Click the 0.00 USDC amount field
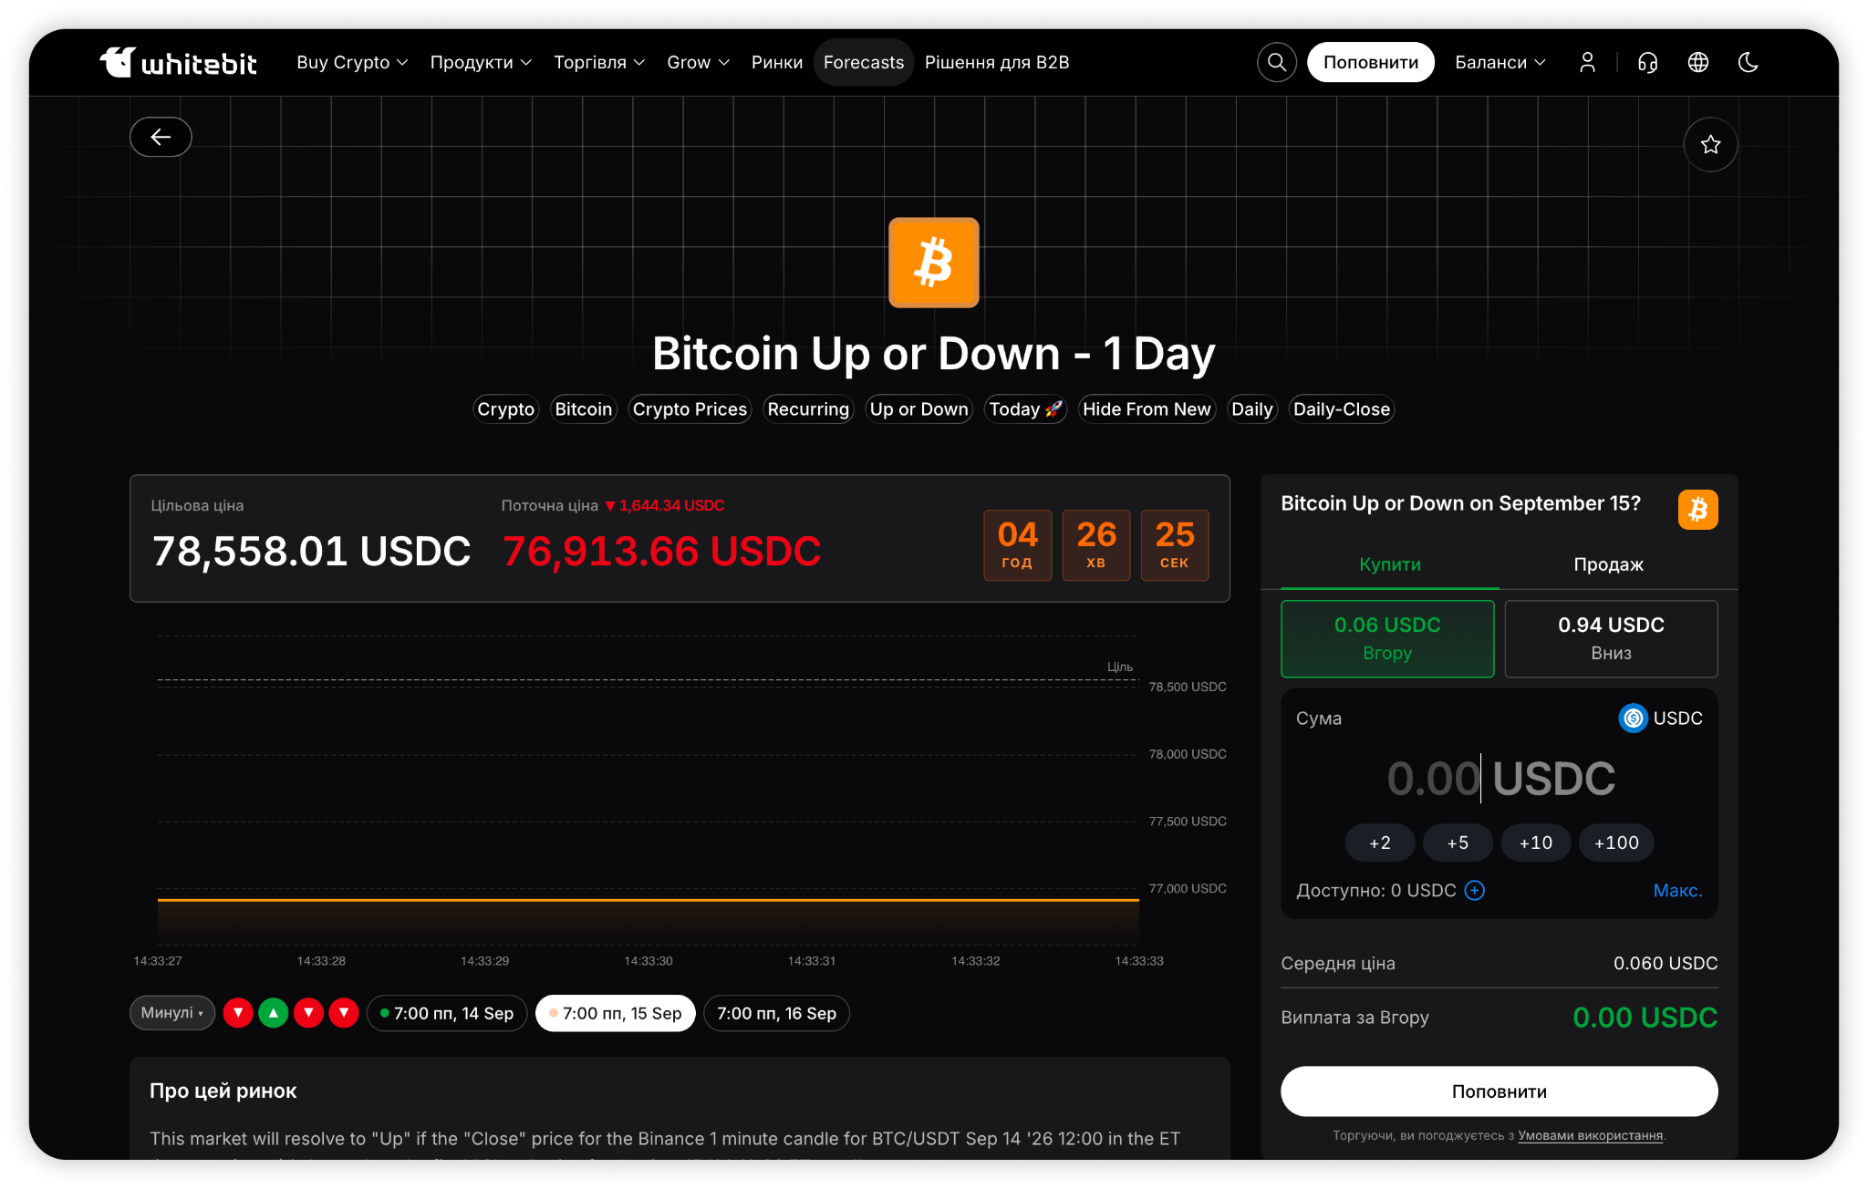Image resolution: width=1868 pixels, height=1189 pixels. tap(1500, 778)
